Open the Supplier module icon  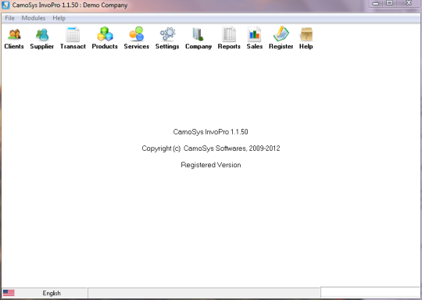point(42,34)
